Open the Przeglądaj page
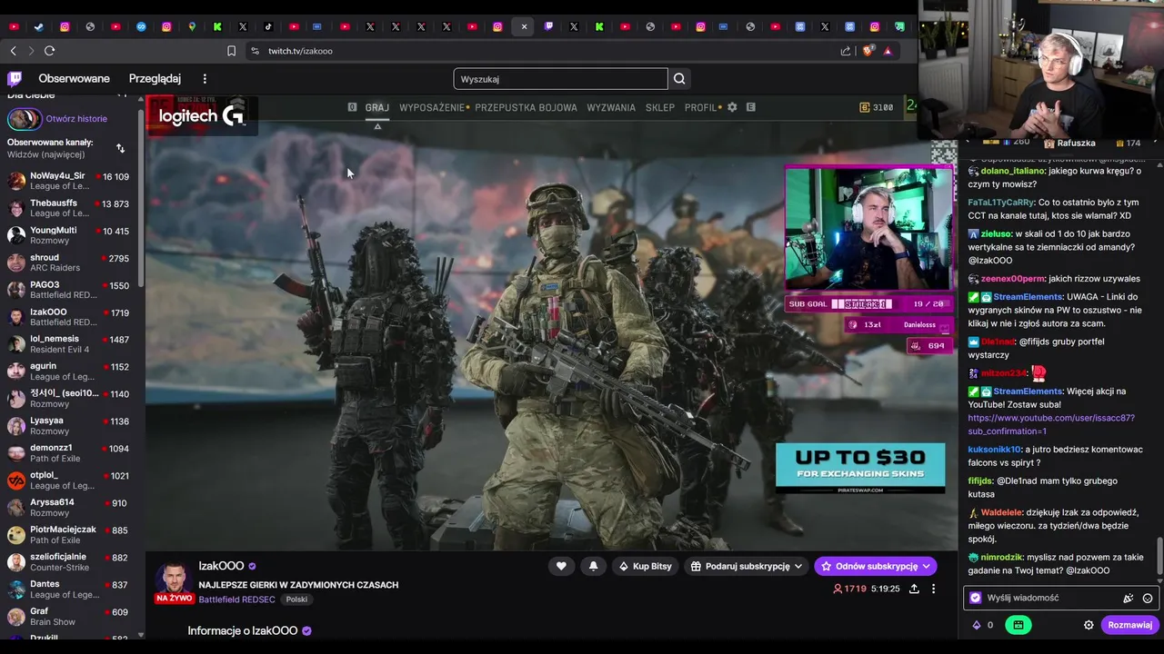 pyautogui.click(x=155, y=79)
